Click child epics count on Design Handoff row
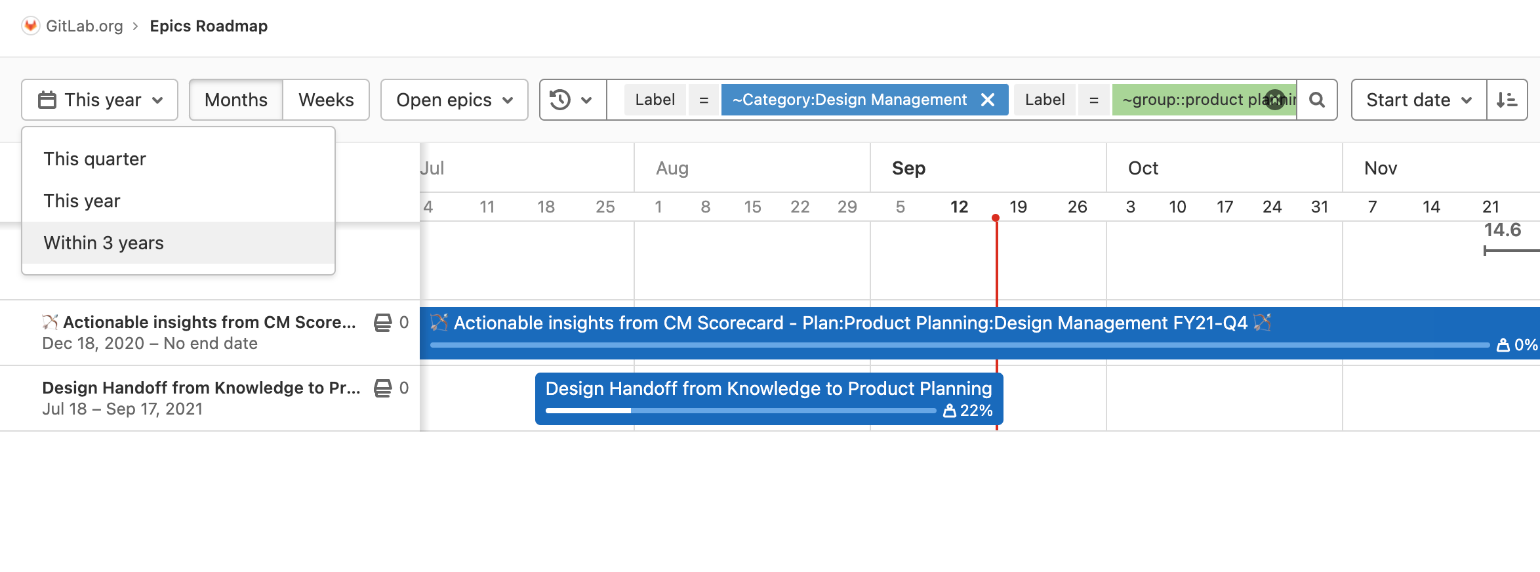Image resolution: width=1540 pixels, height=572 pixels. [x=405, y=388]
